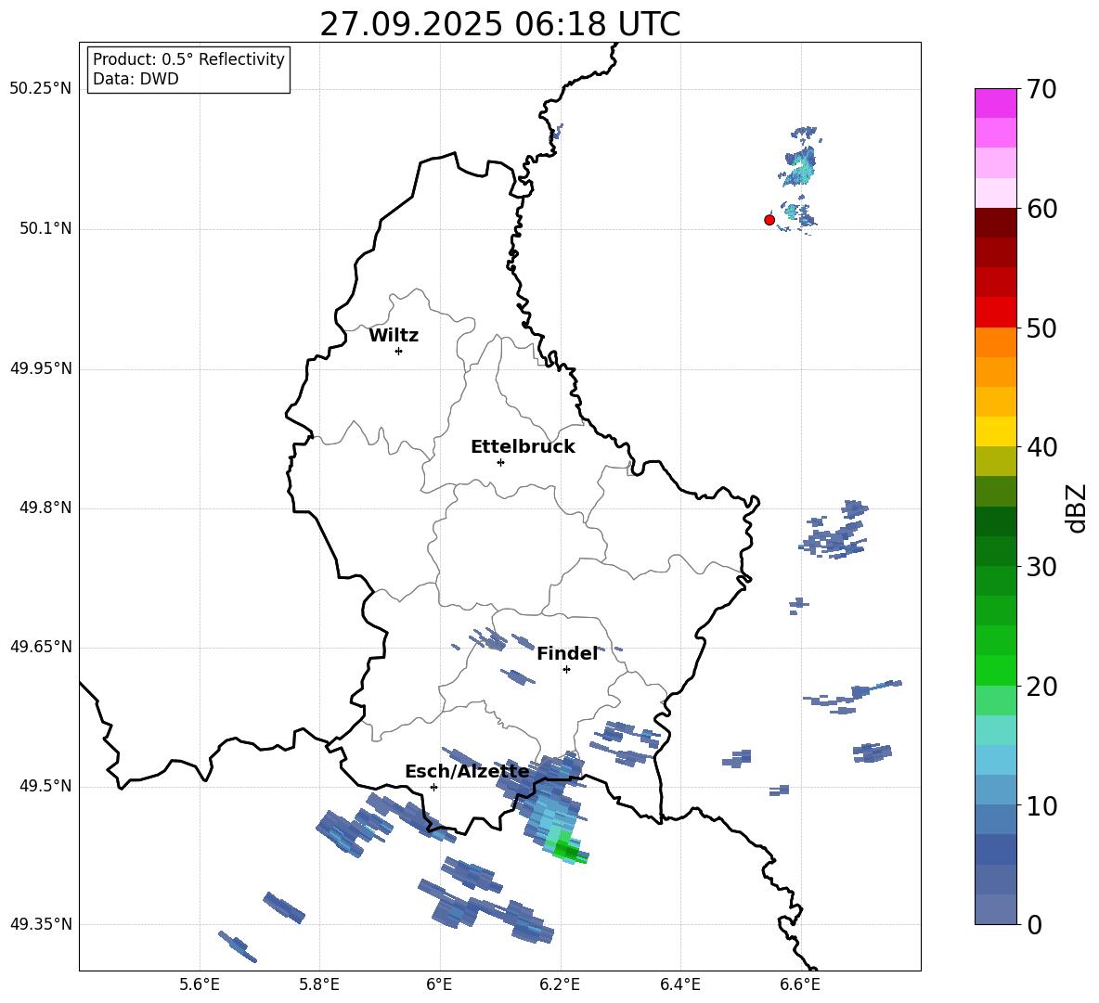Viewport: 1099px width, 1003px height.
Task: Click the colorbar tick value 0
Action: click(x=1034, y=924)
